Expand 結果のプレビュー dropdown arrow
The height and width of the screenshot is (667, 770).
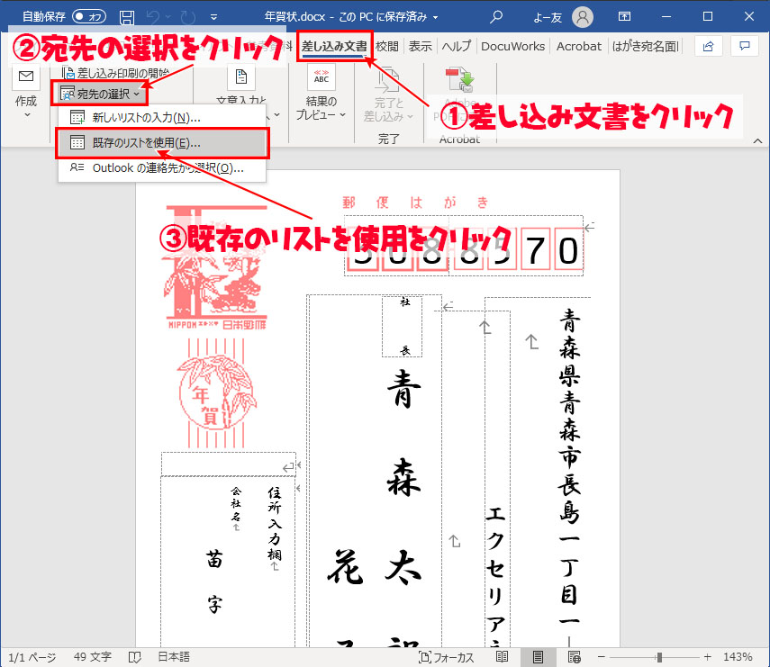(x=343, y=115)
